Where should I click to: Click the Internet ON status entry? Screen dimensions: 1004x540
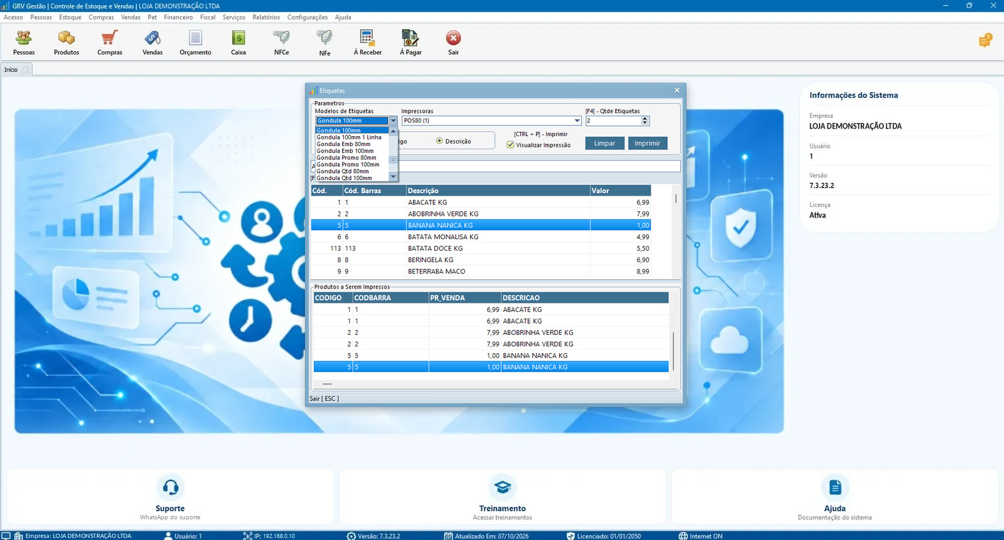(700, 536)
